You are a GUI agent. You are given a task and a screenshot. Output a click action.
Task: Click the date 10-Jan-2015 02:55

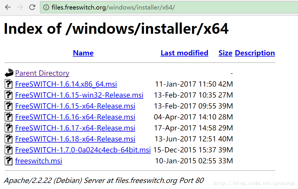(x=185, y=161)
